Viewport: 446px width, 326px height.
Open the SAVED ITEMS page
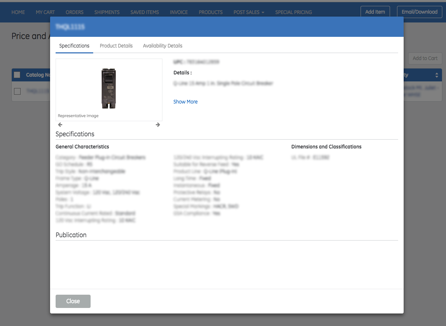coord(145,12)
